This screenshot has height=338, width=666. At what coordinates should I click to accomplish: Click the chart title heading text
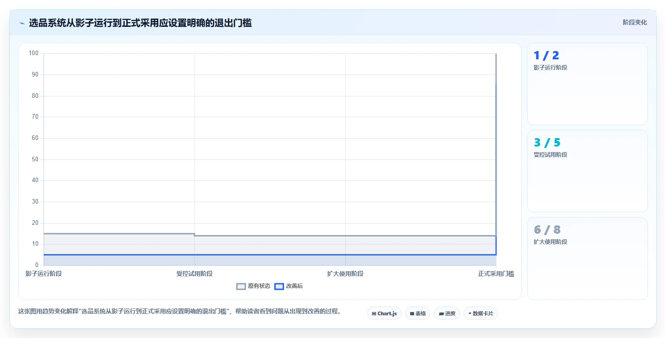[140, 23]
